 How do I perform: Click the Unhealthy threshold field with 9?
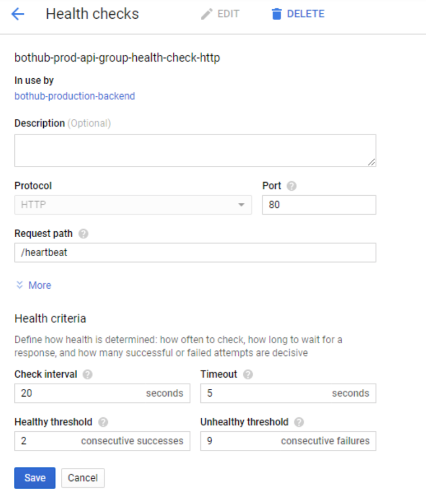pos(288,441)
